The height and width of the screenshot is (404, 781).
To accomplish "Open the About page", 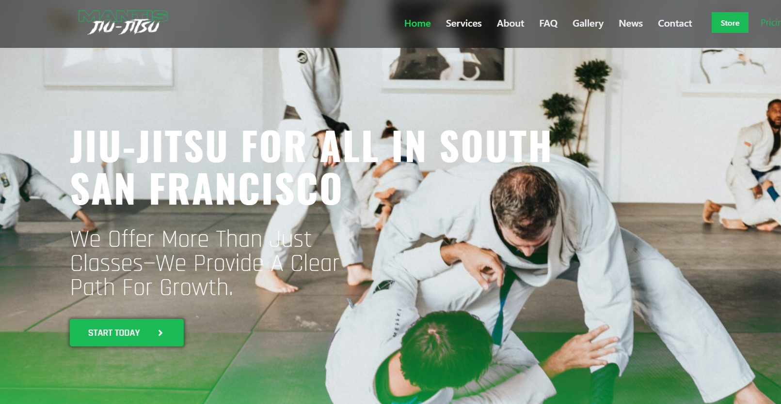I will (510, 23).
